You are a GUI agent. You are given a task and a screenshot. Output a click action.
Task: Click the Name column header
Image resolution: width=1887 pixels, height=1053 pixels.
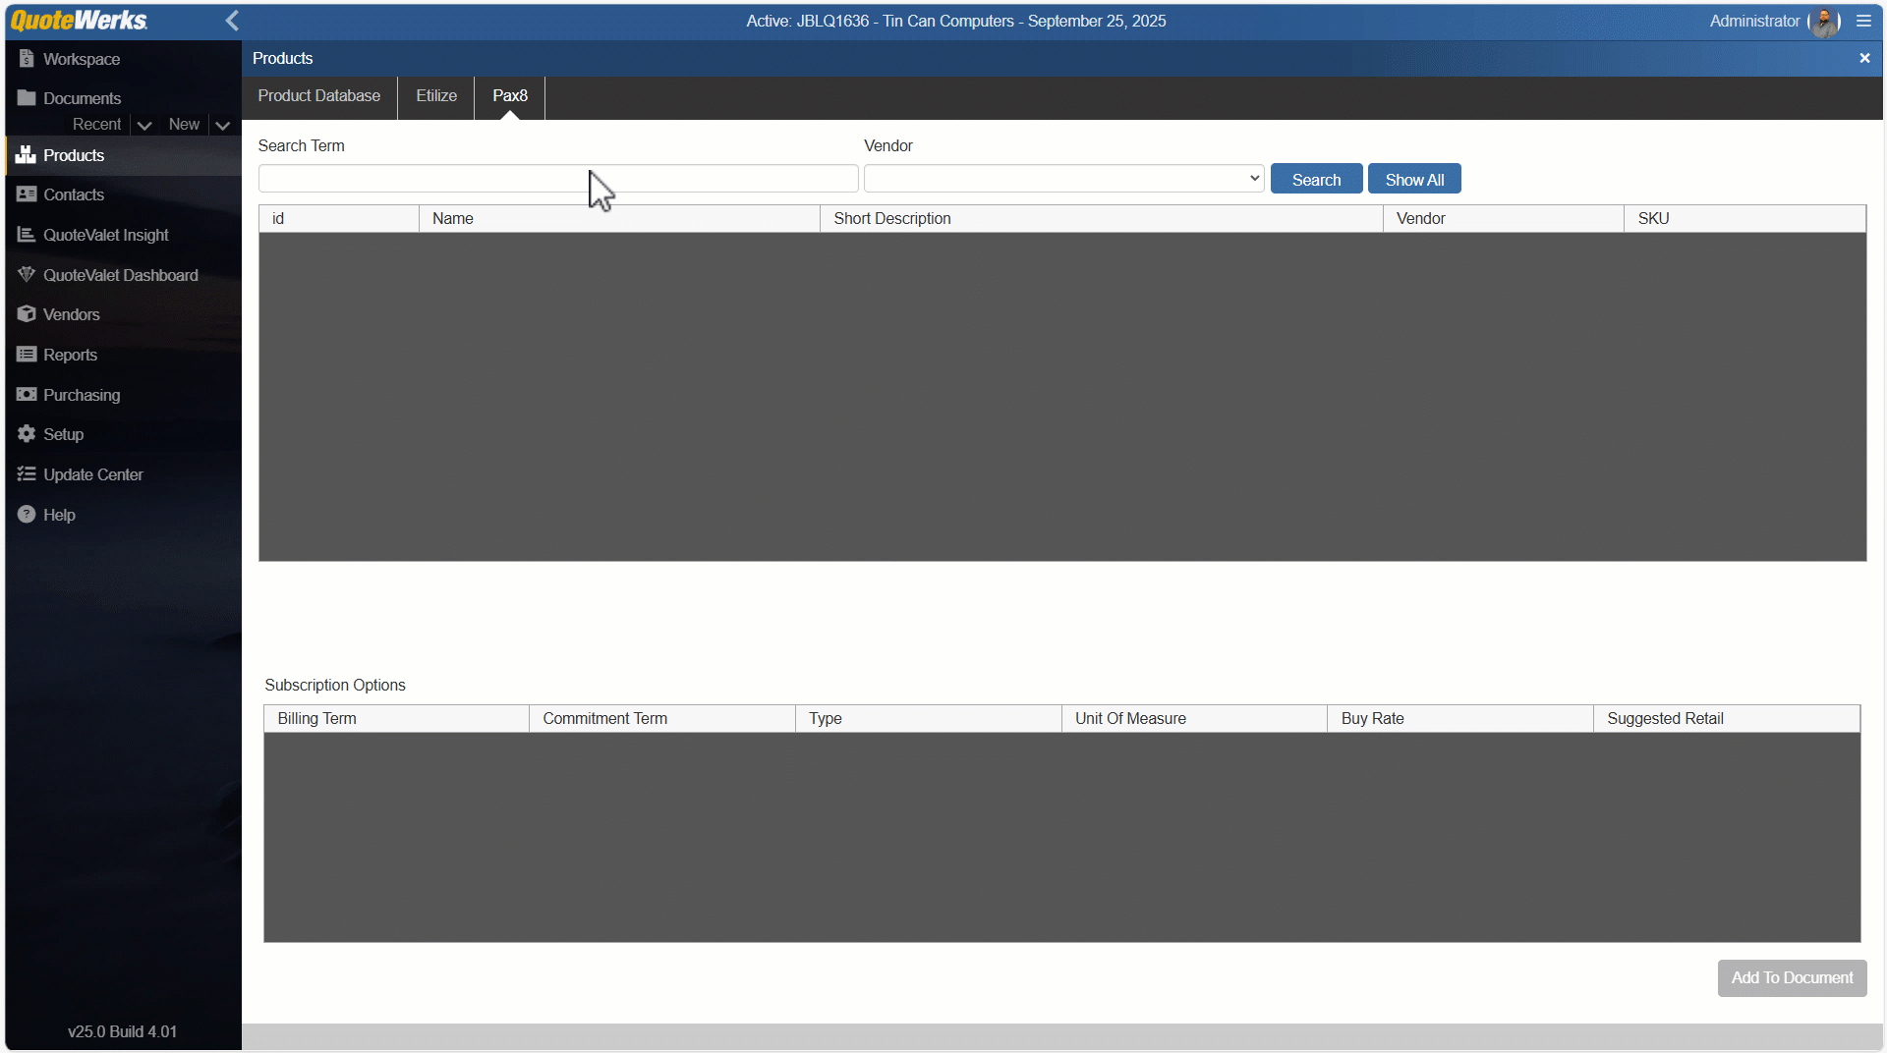coord(619,218)
